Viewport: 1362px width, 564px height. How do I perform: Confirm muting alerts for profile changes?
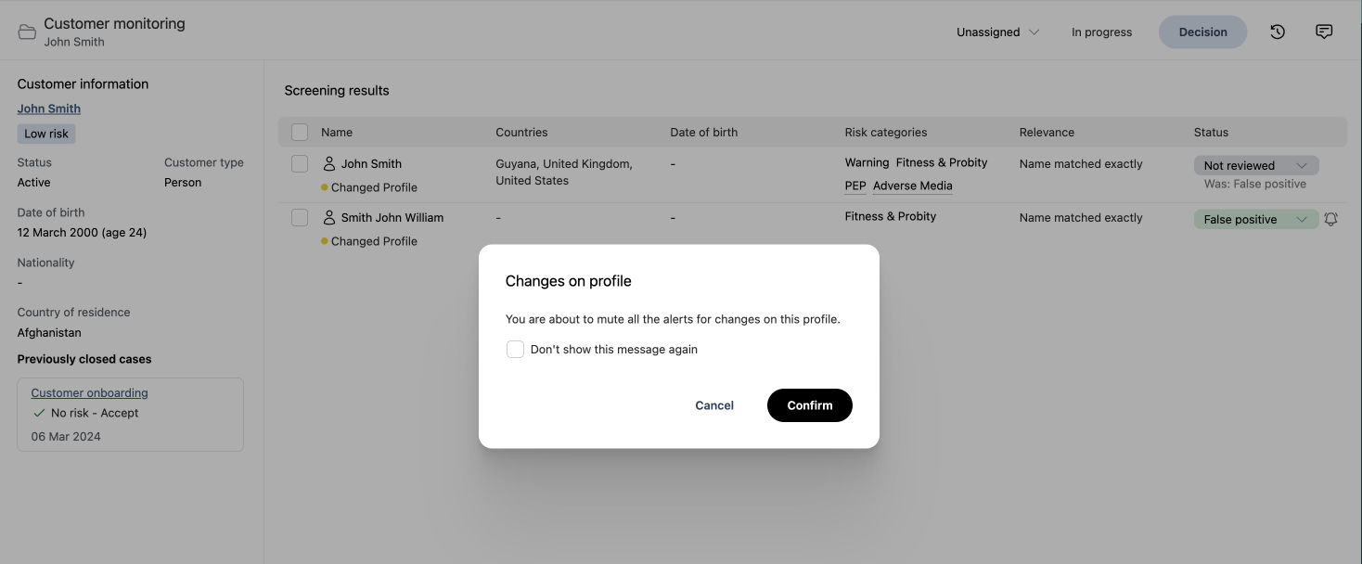pos(809,404)
